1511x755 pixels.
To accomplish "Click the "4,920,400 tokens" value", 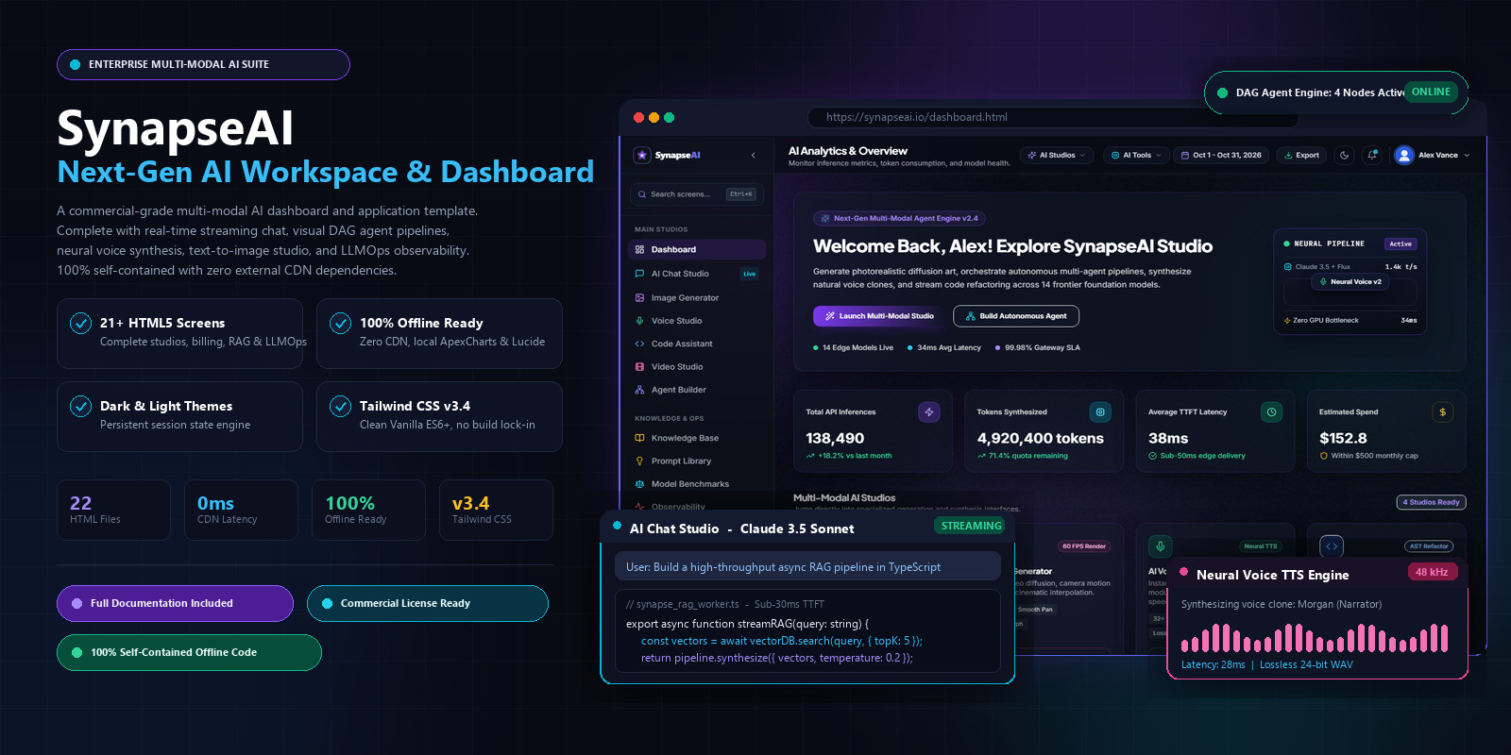I will point(1041,438).
